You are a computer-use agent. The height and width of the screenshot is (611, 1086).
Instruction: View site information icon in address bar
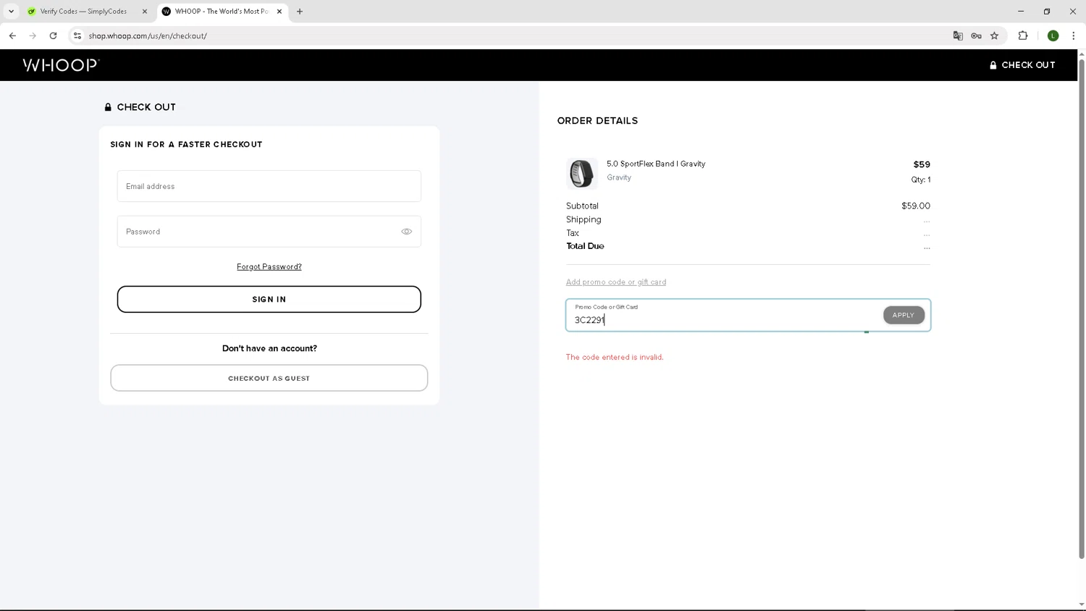click(77, 35)
